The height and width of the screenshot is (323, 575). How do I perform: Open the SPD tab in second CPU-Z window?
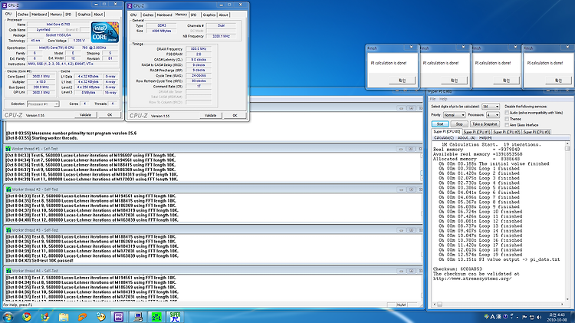194,15
